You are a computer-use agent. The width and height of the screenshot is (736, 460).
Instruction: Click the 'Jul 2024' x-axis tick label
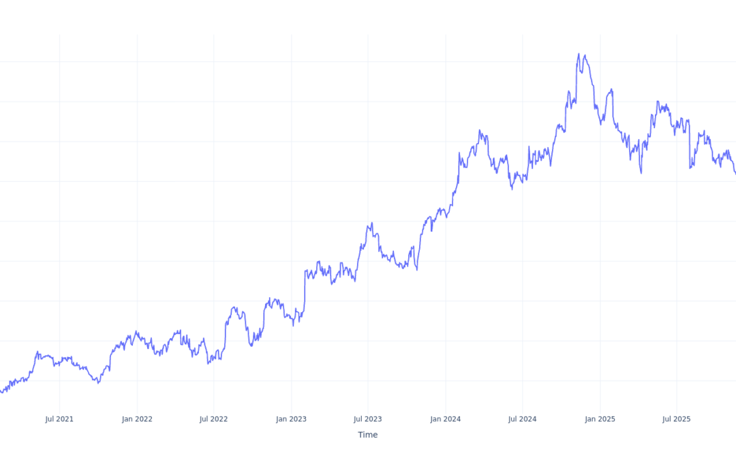click(x=523, y=419)
